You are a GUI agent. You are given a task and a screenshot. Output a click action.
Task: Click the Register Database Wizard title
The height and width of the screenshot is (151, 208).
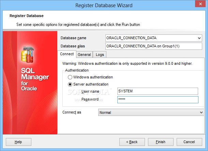click(104, 5)
